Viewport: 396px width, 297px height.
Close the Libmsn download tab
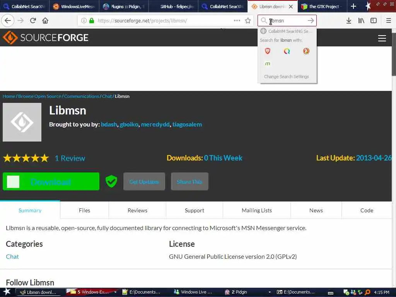coord(291,7)
